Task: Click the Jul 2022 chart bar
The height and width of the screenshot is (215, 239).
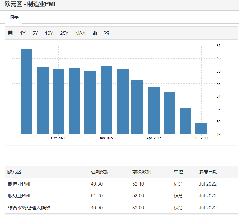Action: tap(201, 128)
